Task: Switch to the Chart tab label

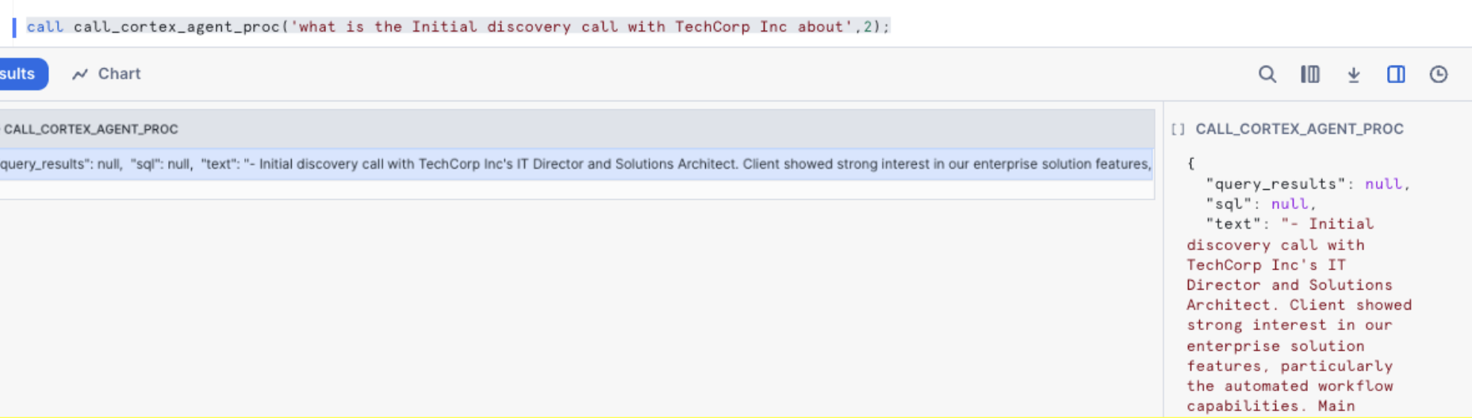Action: coord(119,74)
